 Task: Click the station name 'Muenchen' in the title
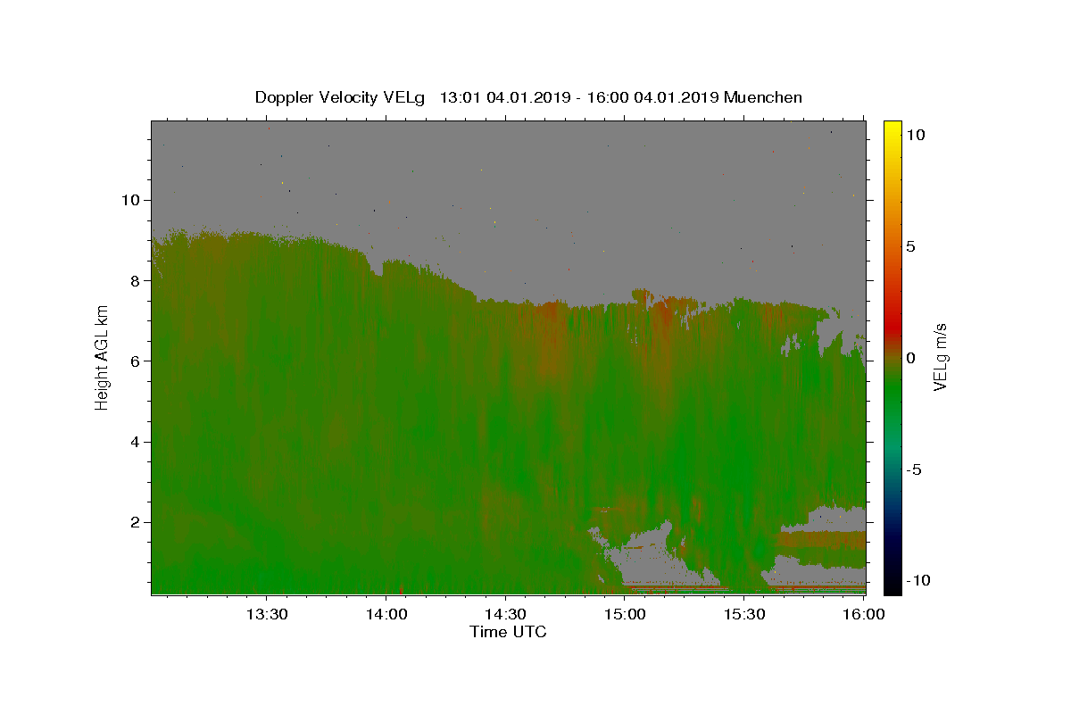763,97
